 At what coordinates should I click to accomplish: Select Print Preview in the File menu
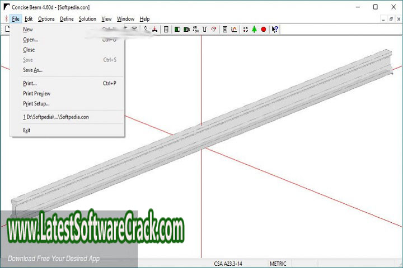(x=36, y=93)
